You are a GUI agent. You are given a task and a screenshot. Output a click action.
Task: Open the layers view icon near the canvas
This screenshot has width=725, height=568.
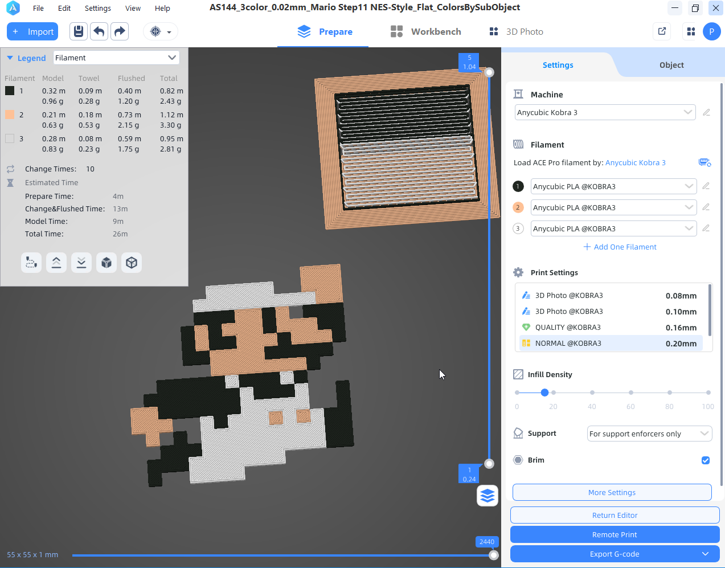point(488,496)
